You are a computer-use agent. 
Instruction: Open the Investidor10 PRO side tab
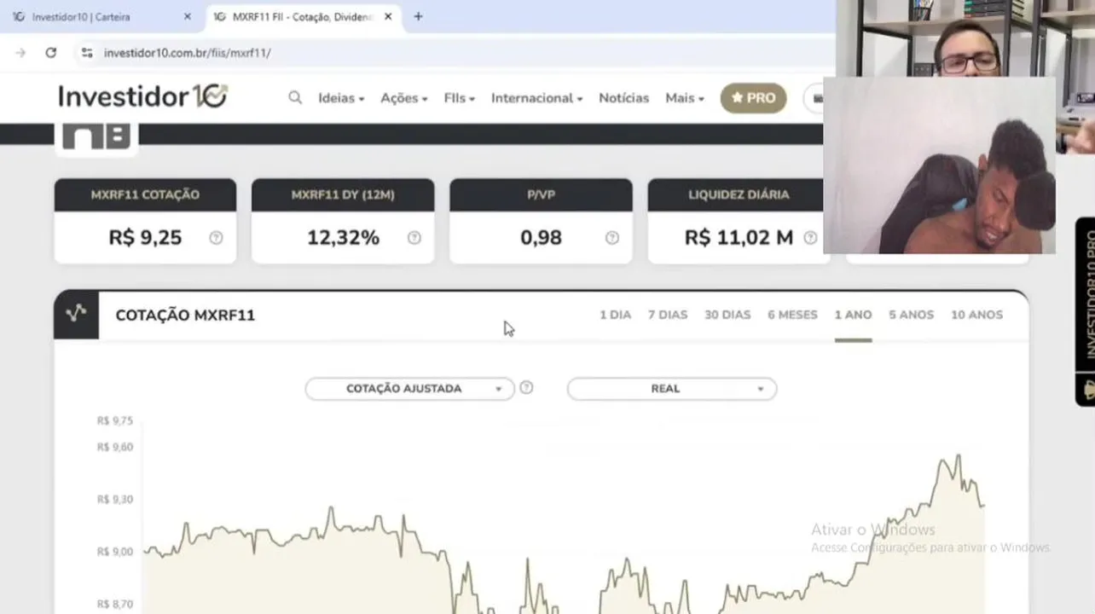point(1085,311)
